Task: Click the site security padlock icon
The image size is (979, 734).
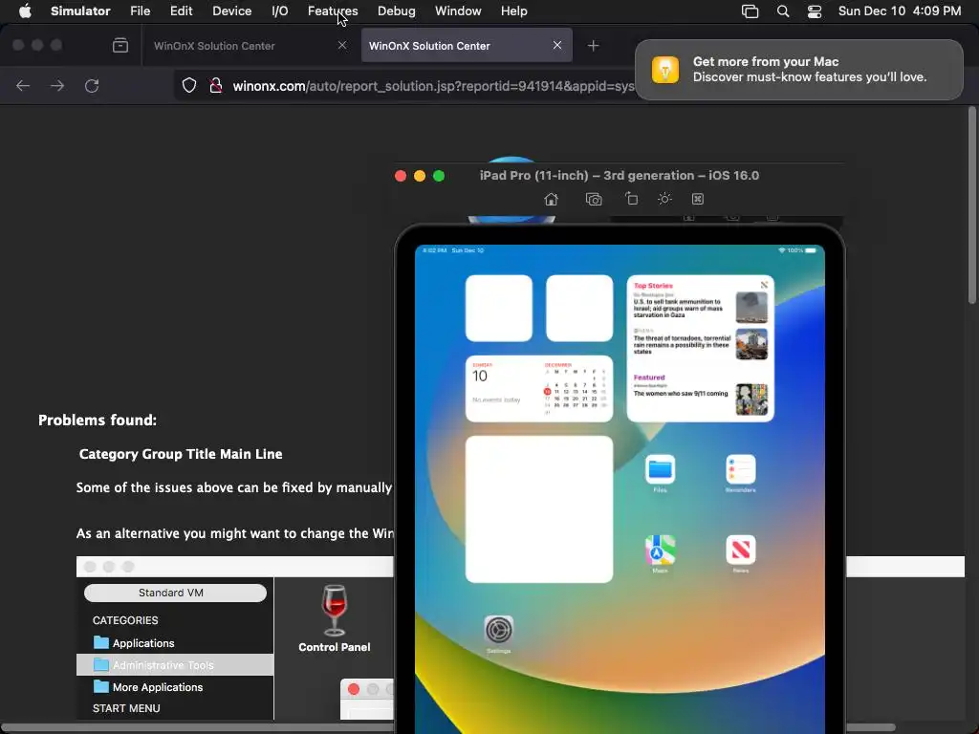Action: (x=216, y=85)
